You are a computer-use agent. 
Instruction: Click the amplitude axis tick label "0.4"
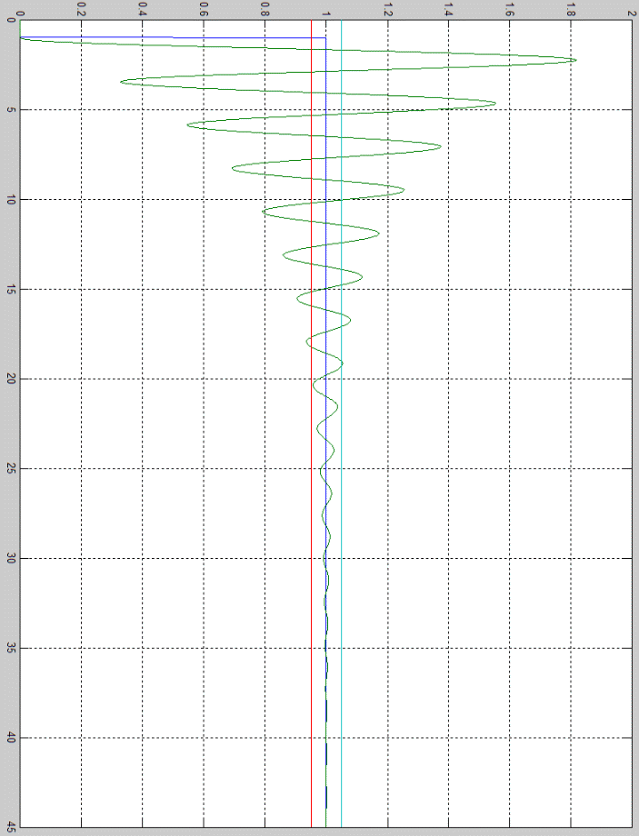[142, 11]
